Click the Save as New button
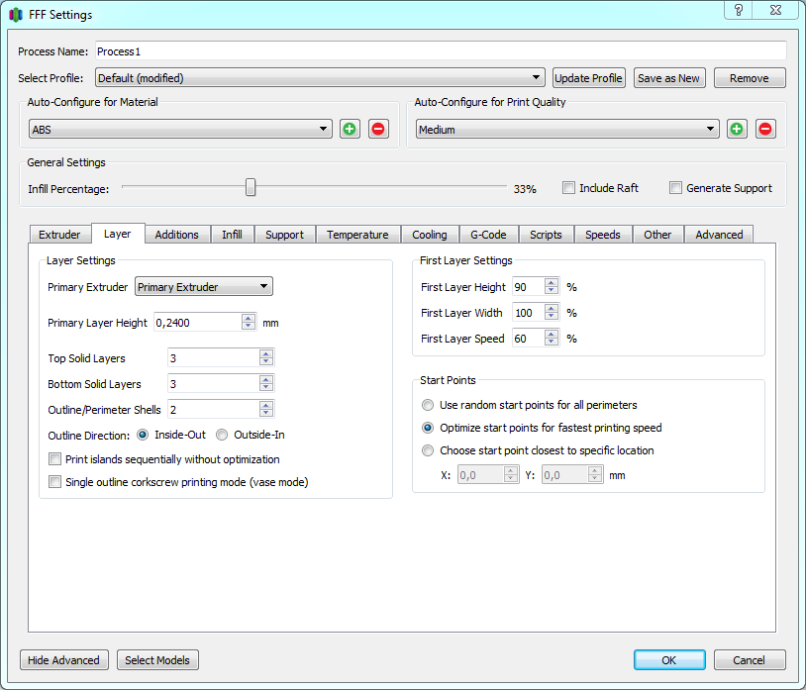806x690 pixels. pyautogui.click(x=668, y=78)
